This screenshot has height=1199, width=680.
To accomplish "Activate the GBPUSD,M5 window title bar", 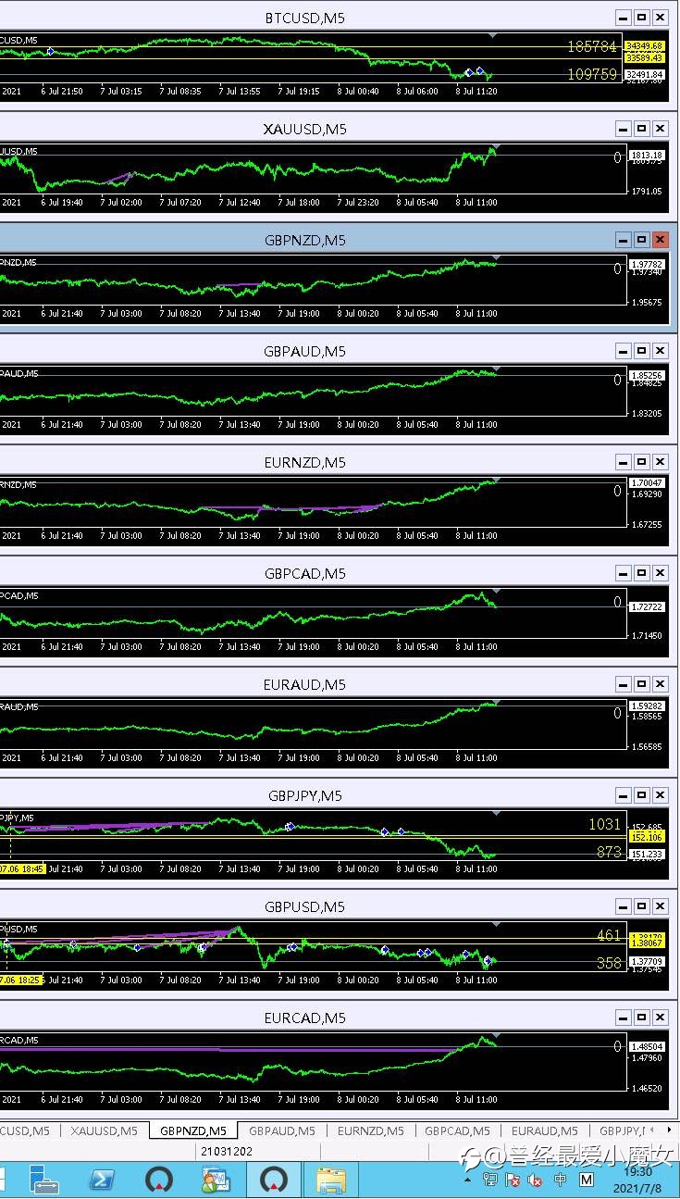I will [305, 906].
